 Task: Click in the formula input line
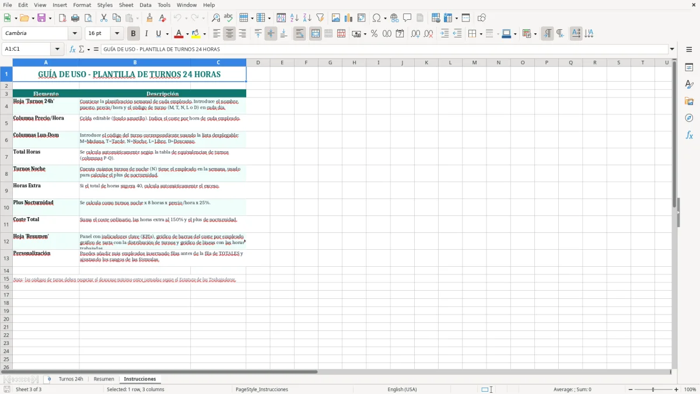coord(384,49)
